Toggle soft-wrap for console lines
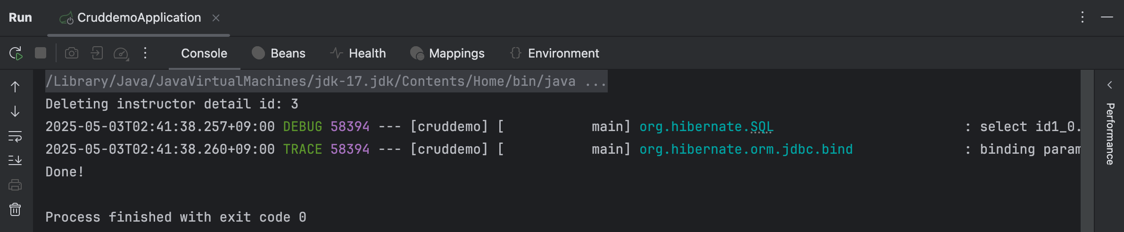 coord(15,137)
